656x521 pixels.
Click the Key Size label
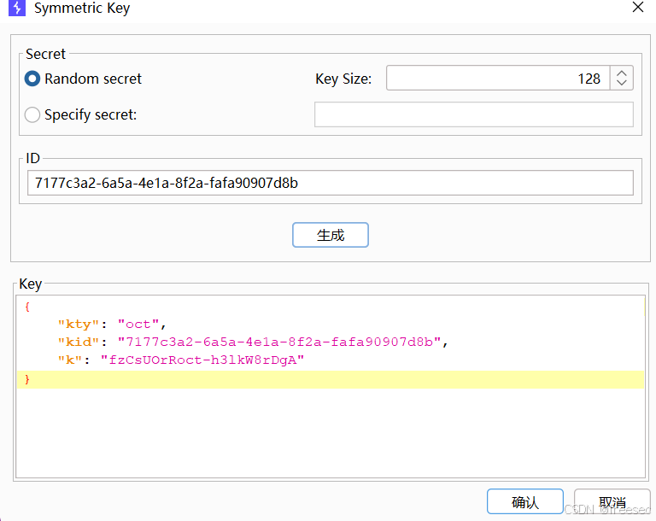343,79
